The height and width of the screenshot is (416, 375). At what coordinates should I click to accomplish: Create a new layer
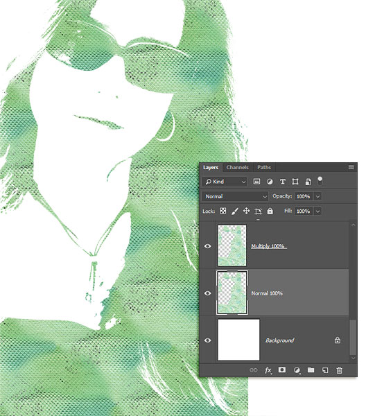325,370
